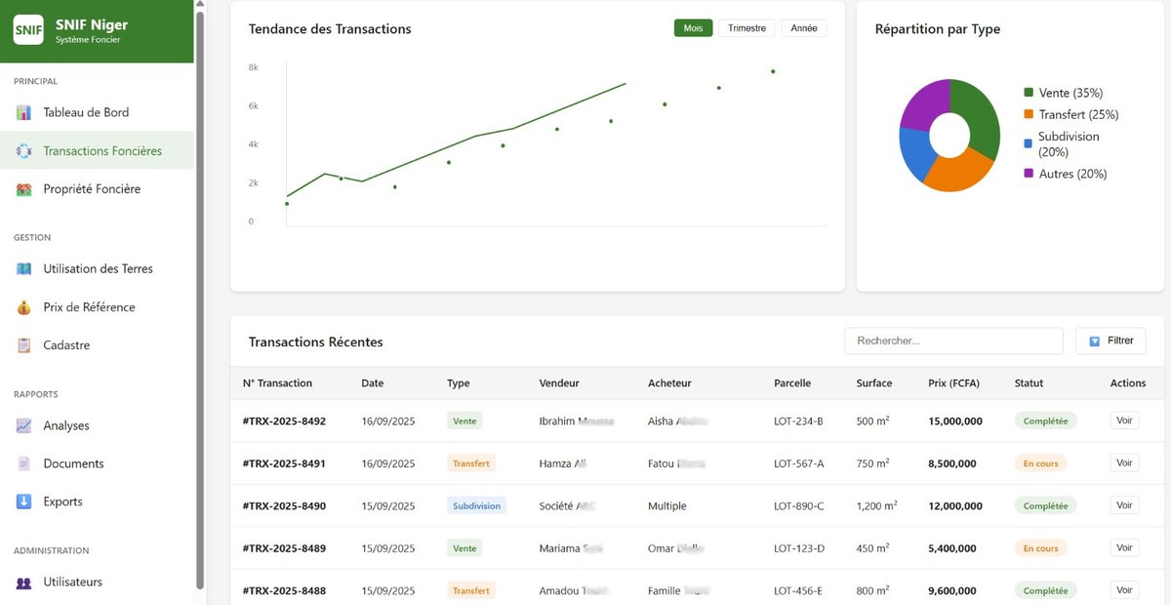Open Voir for transaction #TRX-2025-8490
The width and height of the screenshot is (1171, 605).
coord(1124,505)
